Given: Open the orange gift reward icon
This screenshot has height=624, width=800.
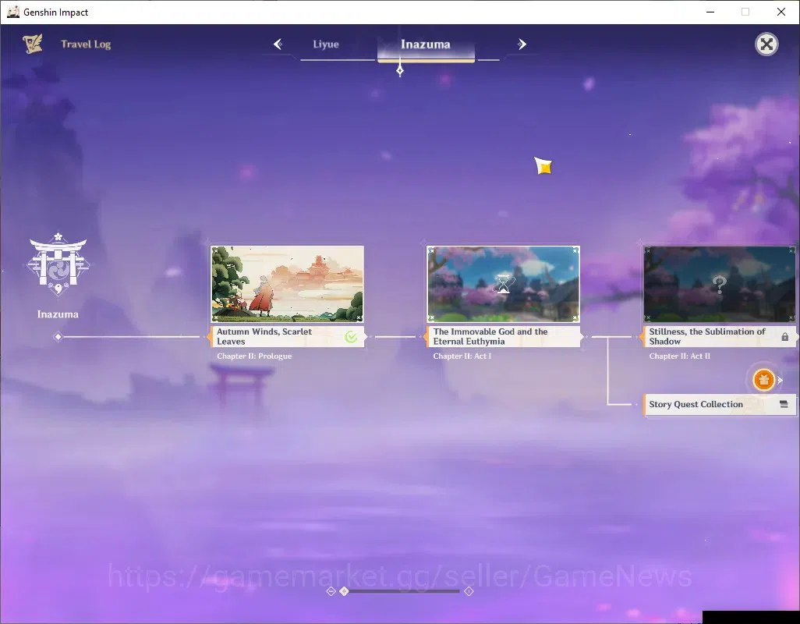Looking at the screenshot, I should coord(763,380).
